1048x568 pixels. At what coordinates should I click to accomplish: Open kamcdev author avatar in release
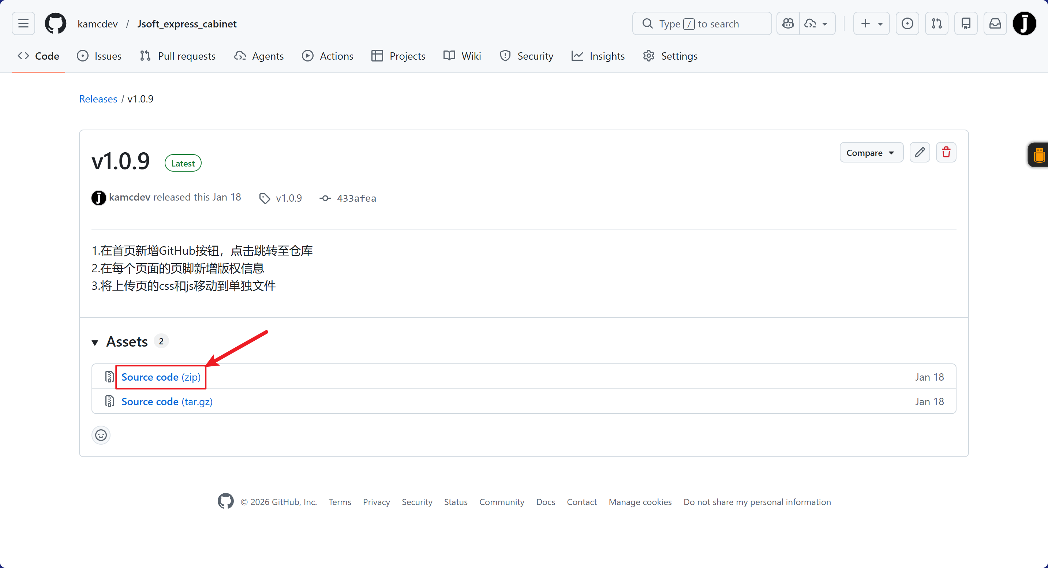98,198
